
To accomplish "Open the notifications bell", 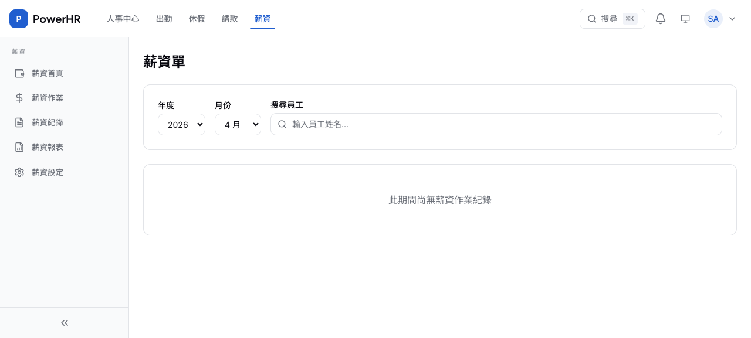I will click(661, 19).
